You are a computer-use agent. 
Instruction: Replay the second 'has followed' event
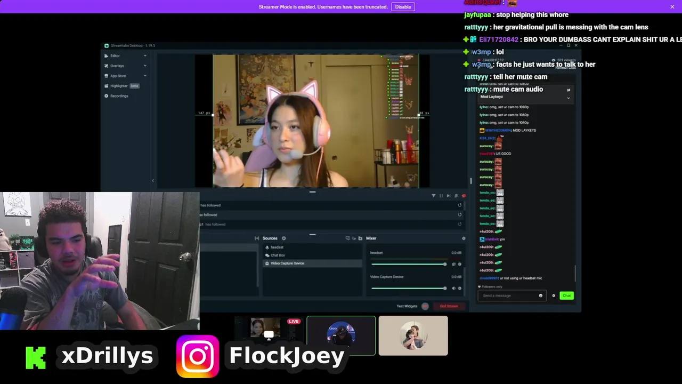coord(459,214)
